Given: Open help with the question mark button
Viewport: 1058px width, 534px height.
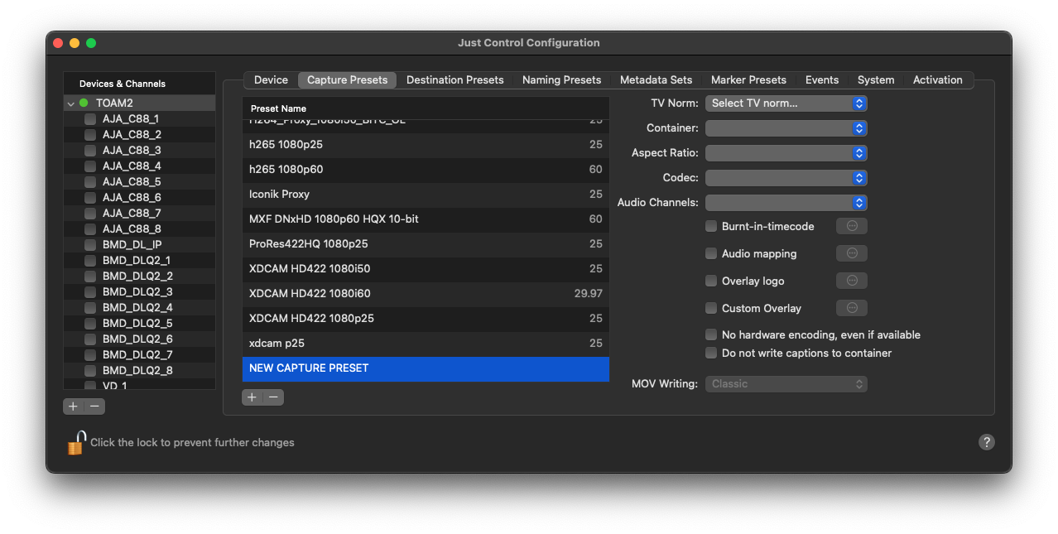Looking at the screenshot, I should pyautogui.click(x=986, y=442).
